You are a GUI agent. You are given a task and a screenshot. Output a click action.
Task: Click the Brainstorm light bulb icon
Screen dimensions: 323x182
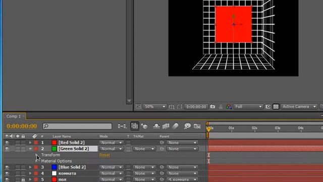pyautogui.click(x=187, y=126)
